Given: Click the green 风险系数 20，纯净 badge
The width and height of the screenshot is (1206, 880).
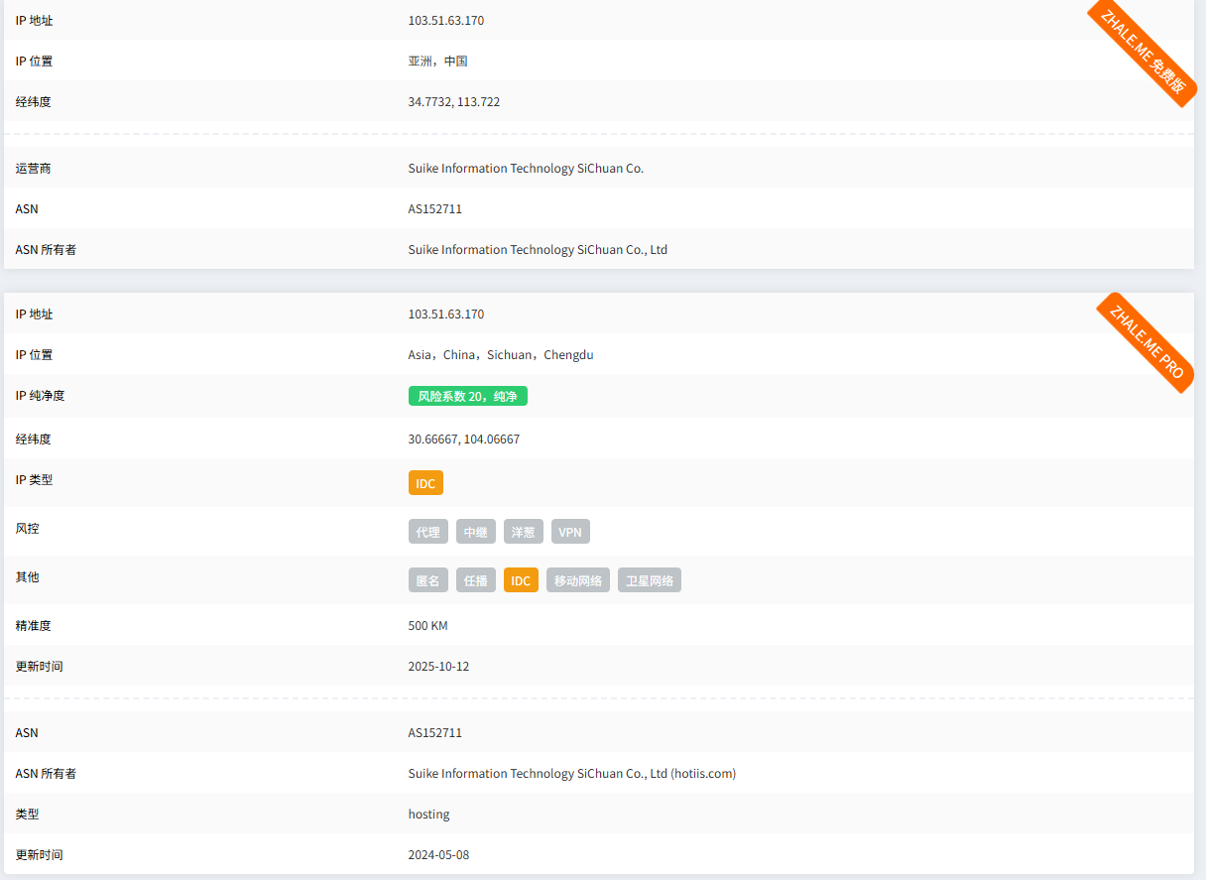Looking at the screenshot, I should pos(467,396).
